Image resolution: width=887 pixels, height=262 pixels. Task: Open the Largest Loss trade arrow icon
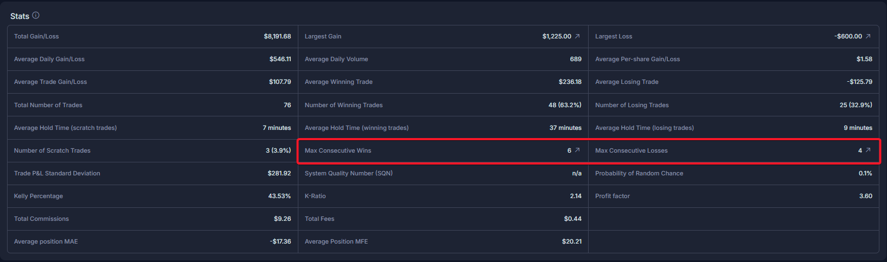click(x=868, y=36)
